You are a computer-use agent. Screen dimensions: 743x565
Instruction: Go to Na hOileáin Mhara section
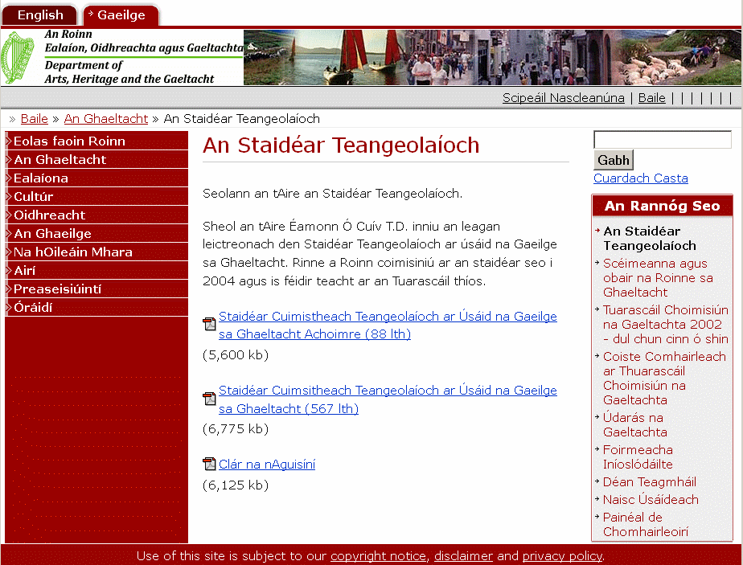(x=72, y=252)
